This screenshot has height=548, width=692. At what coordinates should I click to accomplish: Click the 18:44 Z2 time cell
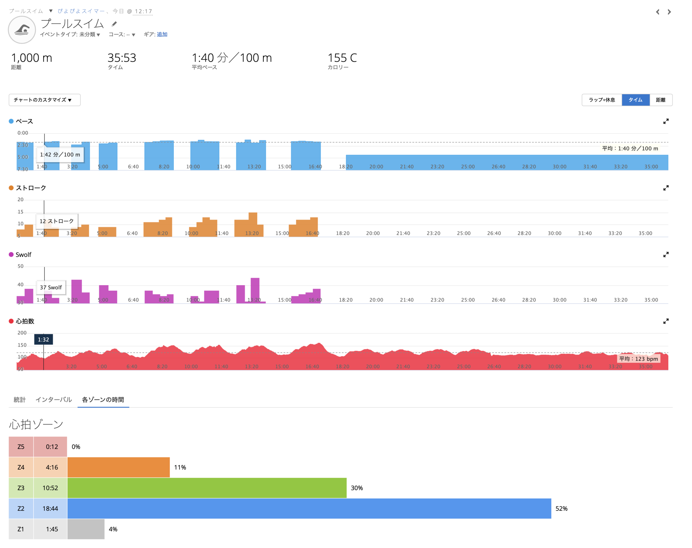[50, 508]
